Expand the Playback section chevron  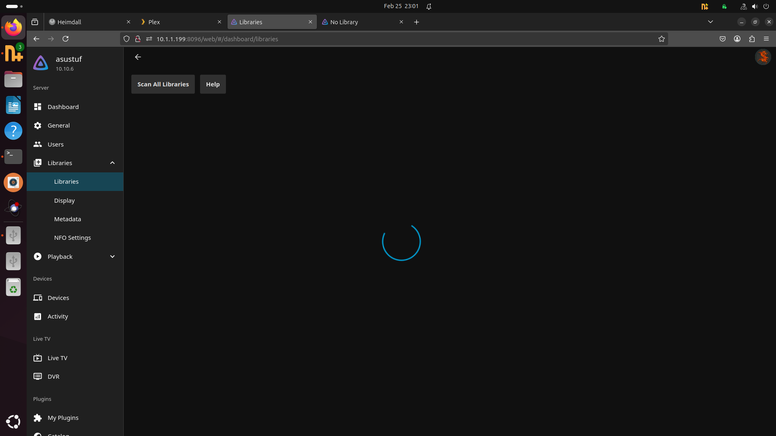(x=112, y=256)
